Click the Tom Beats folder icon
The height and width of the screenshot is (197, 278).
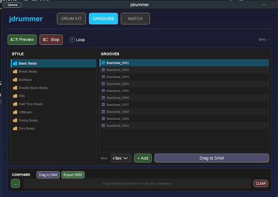(15, 128)
